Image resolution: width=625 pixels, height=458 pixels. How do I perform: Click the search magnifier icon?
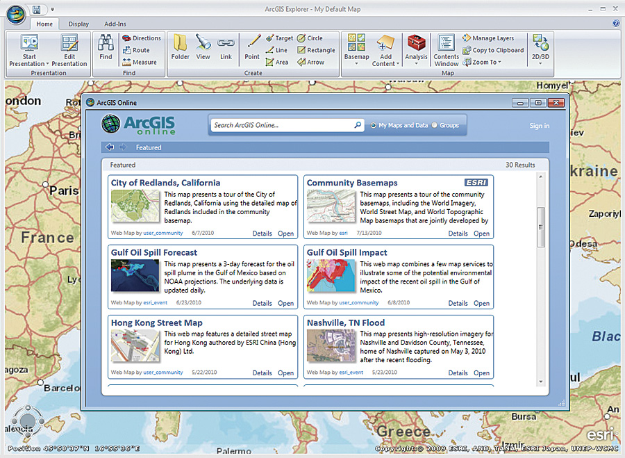coord(358,125)
